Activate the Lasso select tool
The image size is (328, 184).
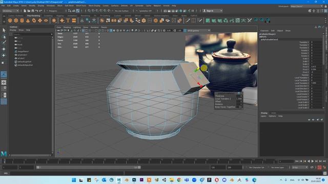pyautogui.click(x=4, y=37)
